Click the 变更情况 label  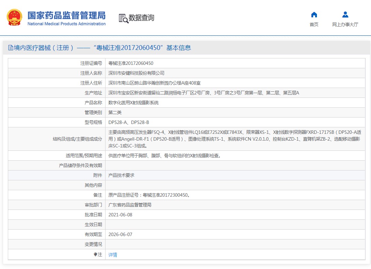[93, 244]
